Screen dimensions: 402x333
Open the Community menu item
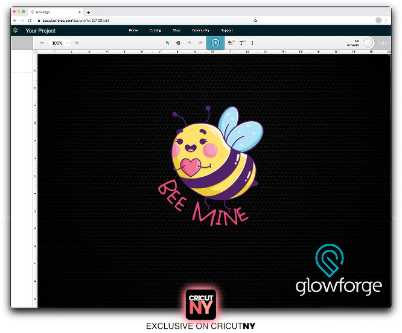pyautogui.click(x=201, y=30)
